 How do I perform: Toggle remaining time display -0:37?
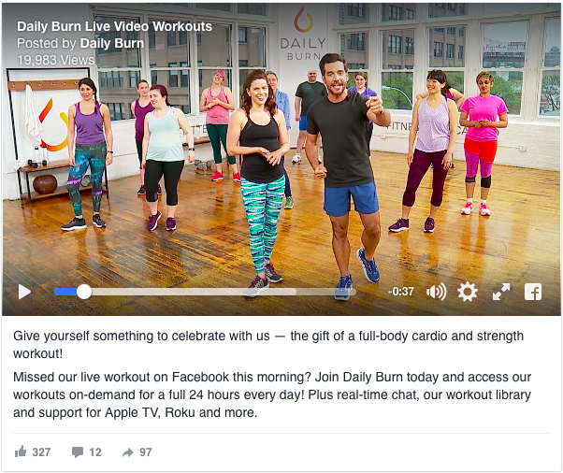[400, 292]
